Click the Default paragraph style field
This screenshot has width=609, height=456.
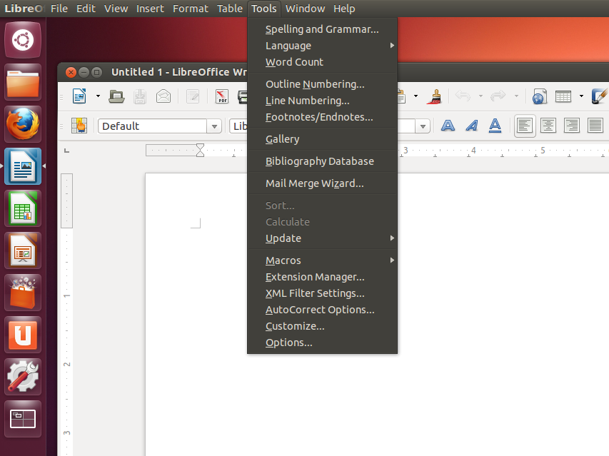pyautogui.click(x=152, y=126)
